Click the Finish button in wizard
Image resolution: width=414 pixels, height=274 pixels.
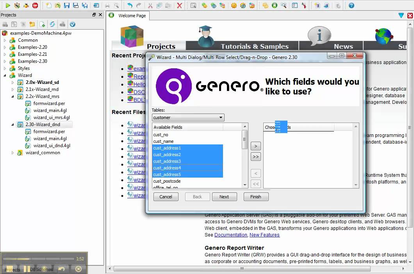pyautogui.click(x=255, y=197)
